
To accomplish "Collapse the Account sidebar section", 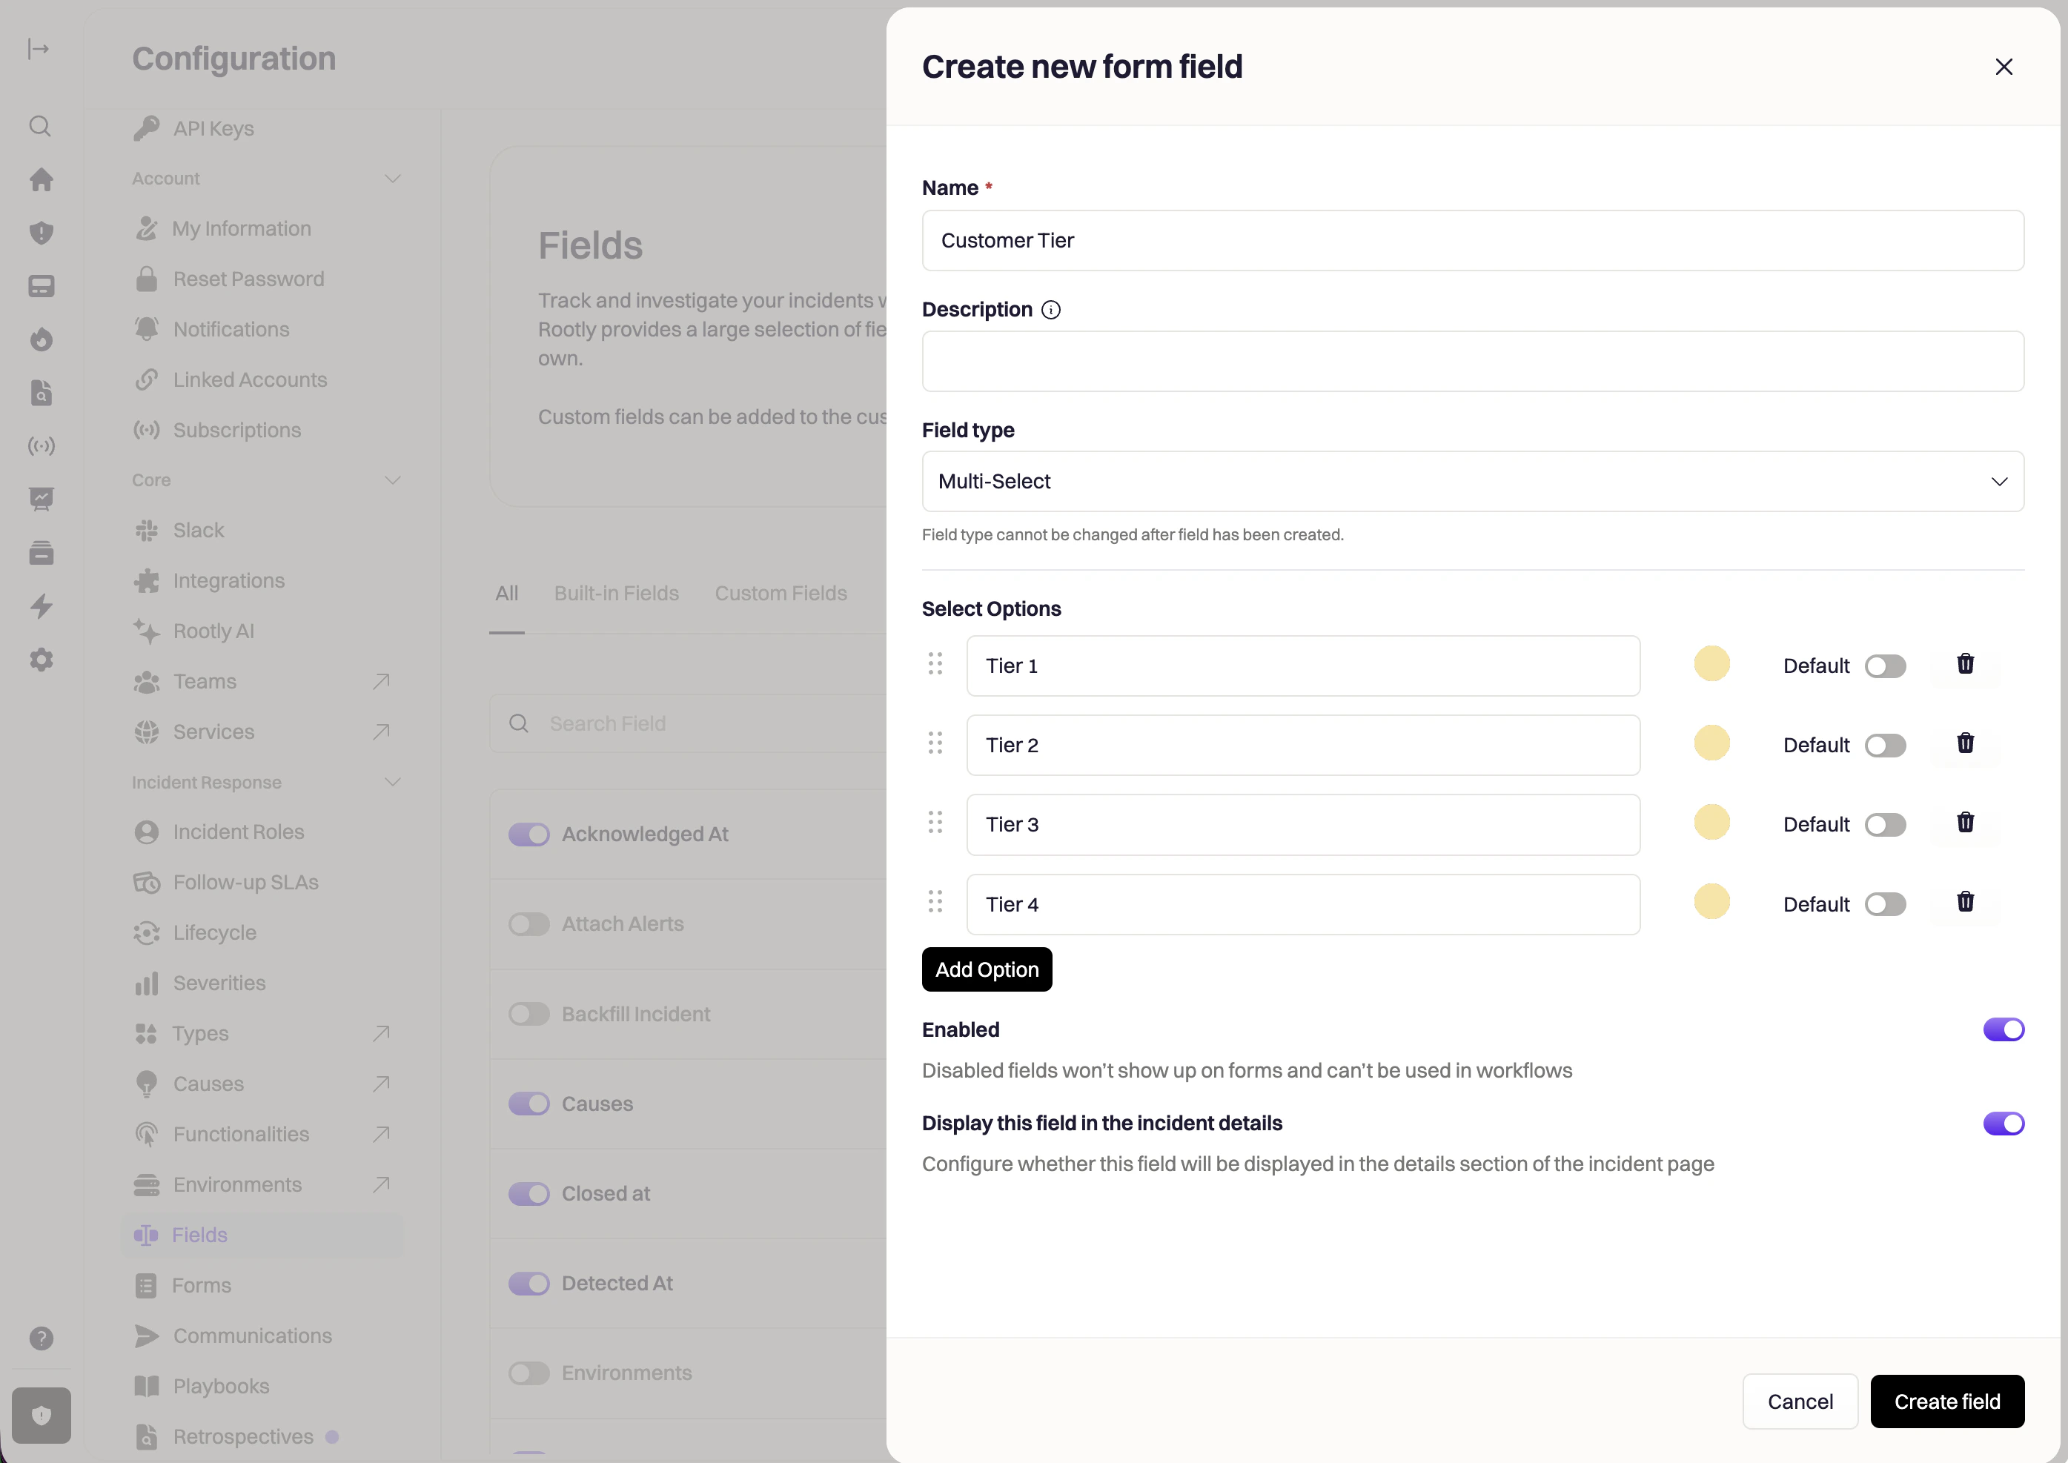I will tap(392, 179).
